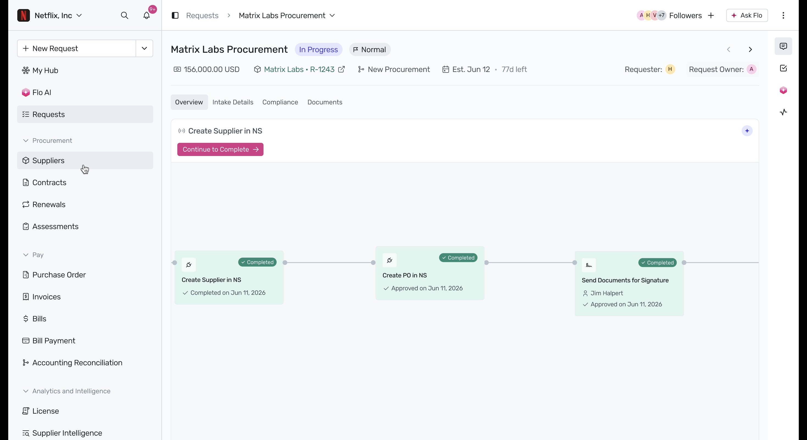Open the In Progress status badge

point(318,49)
